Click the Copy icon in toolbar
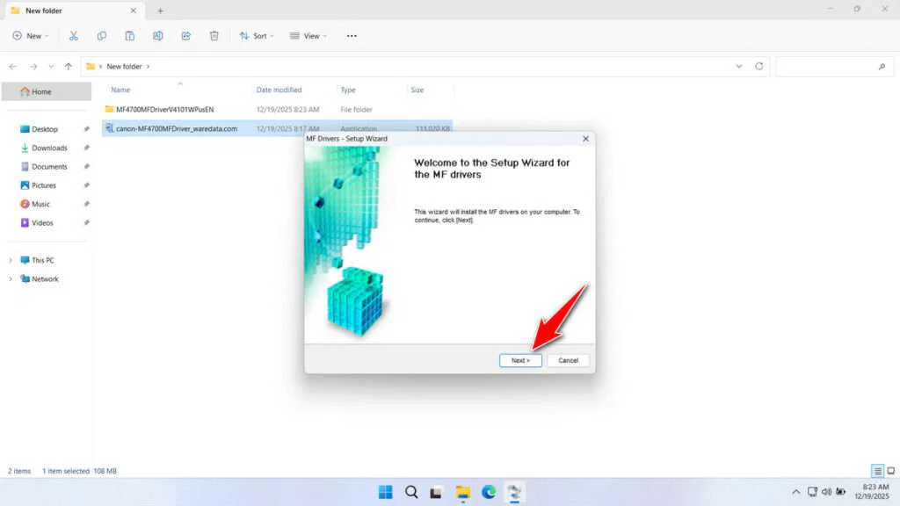This screenshot has height=506, width=900. tap(102, 36)
